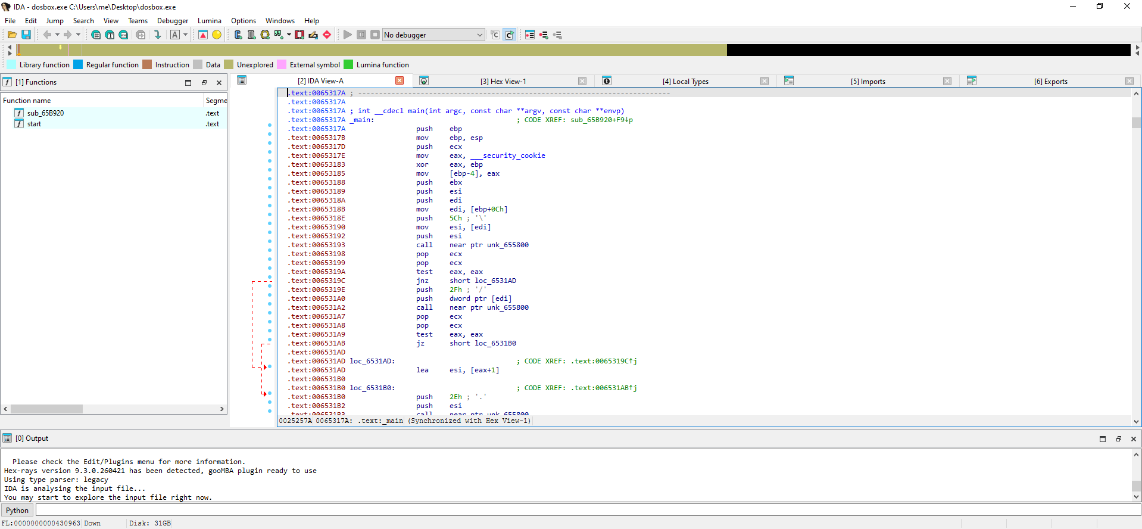Maximize the Functions panel
The image size is (1142, 529).
[x=188, y=82]
